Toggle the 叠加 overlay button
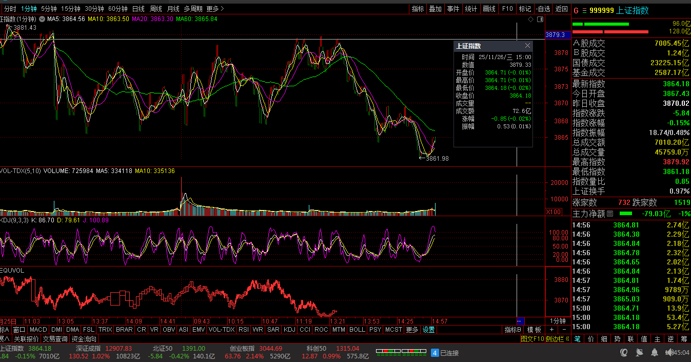This screenshot has width=691, height=362. click(435, 9)
